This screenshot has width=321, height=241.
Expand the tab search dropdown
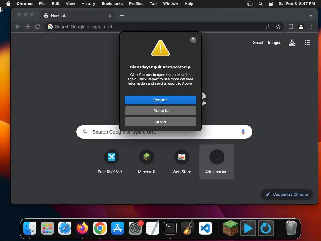click(311, 16)
